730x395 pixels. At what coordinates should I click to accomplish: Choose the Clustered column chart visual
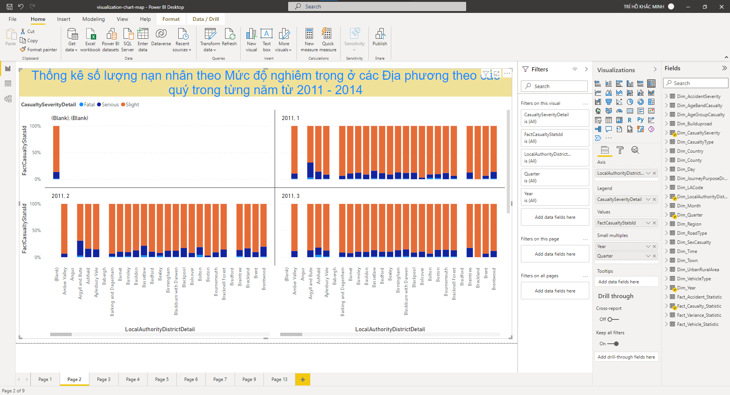630,84
